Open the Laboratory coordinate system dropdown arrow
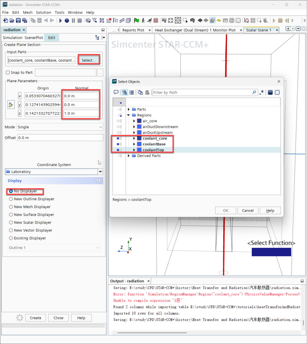Screen dimensions: 307x344 click(x=100, y=172)
